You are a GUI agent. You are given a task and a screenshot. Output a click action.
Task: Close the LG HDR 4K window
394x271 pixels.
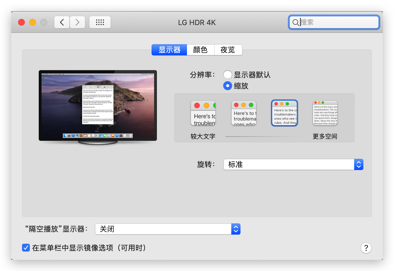click(x=21, y=22)
